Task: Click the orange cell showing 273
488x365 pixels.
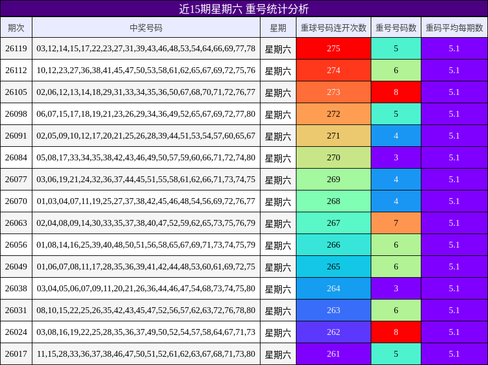Action: pyautogui.click(x=334, y=92)
